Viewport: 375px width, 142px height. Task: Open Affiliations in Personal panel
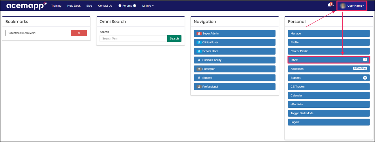tap(329, 69)
